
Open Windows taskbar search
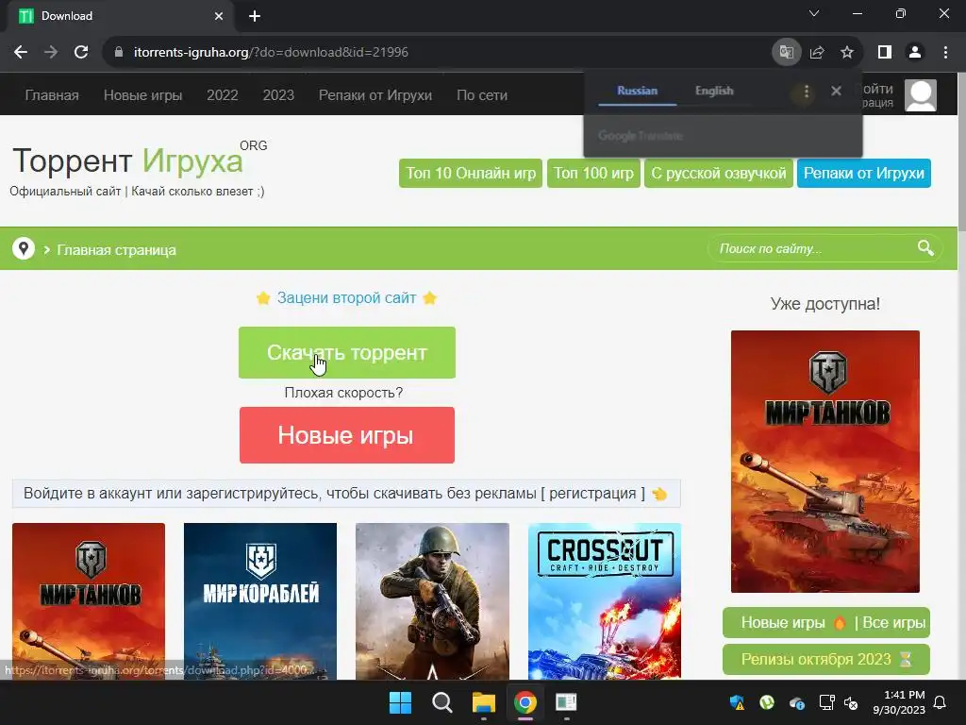pos(441,702)
